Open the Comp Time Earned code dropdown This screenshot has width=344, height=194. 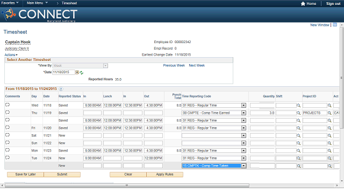tap(243, 113)
